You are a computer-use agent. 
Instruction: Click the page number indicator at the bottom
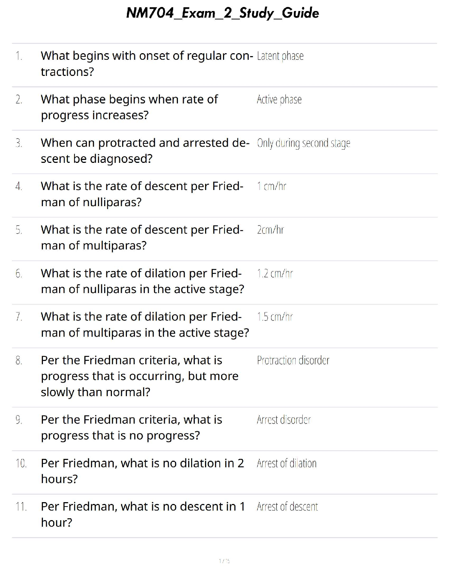point(224,561)
